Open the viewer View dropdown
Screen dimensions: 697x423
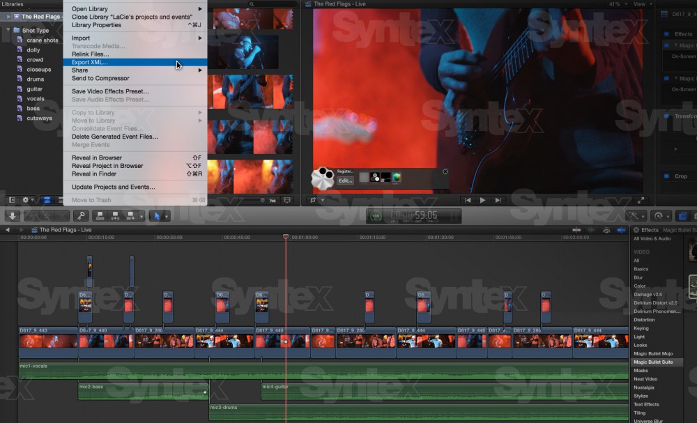point(643,4)
